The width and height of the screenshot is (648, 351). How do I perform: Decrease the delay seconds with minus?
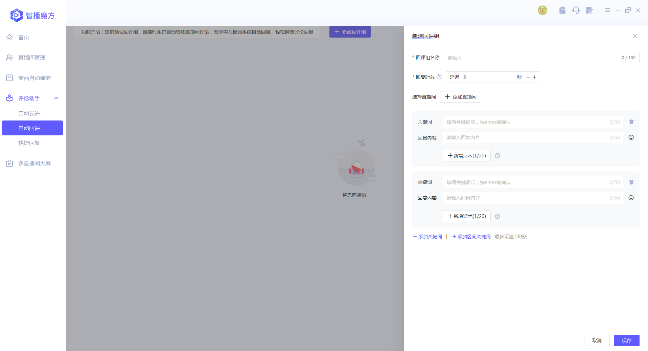(x=528, y=77)
